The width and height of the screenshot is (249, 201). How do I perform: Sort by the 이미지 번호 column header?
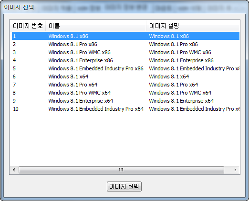28,26
